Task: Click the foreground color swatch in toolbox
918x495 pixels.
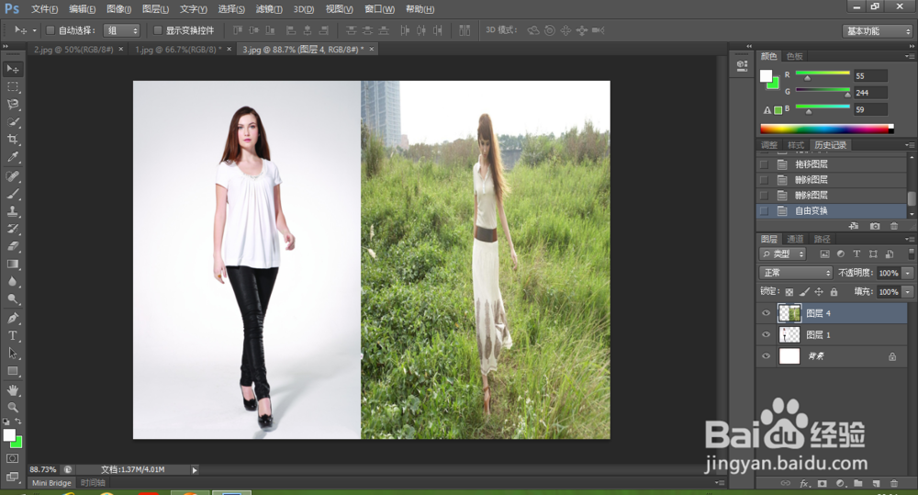Action: (x=9, y=435)
